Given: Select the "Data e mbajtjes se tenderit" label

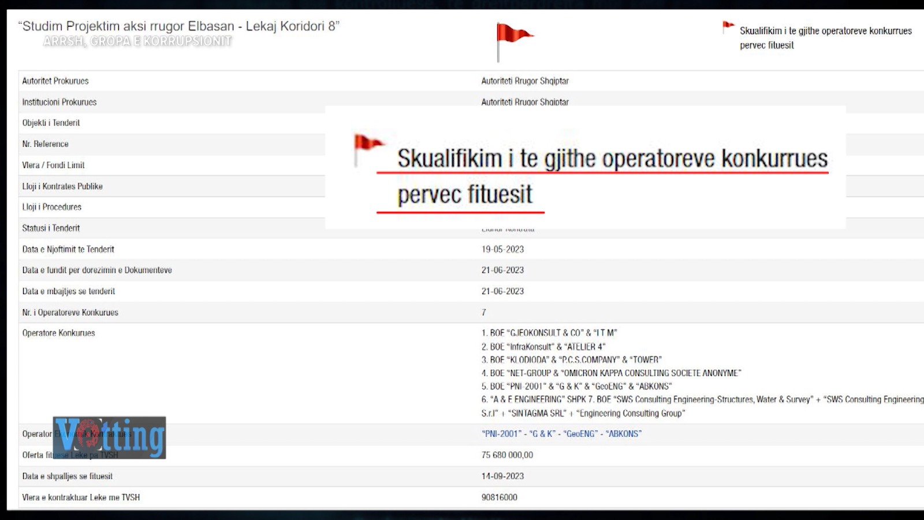Looking at the screenshot, I should click(69, 292).
